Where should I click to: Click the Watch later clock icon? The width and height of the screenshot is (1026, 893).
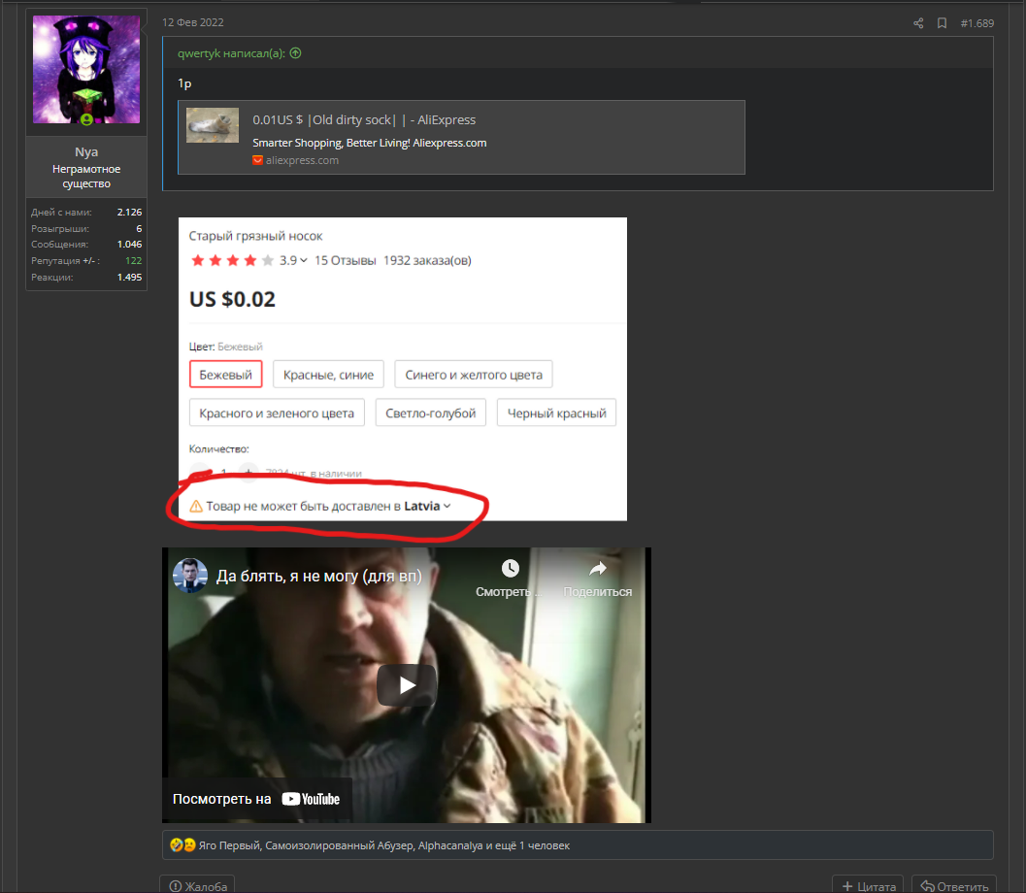click(511, 568)
